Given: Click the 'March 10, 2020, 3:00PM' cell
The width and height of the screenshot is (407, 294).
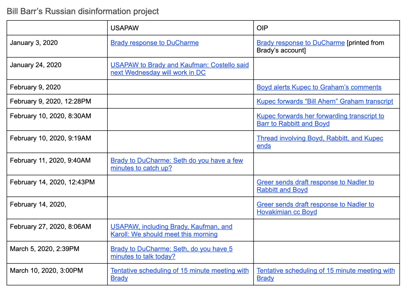Looking at the screenshot, I should (46, 271).
